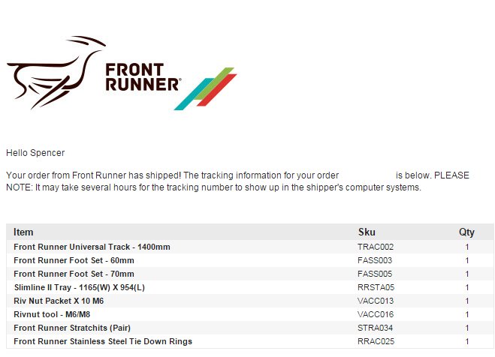Click SKU code RRAC025

pyautogui.click(x=376, y=341)
